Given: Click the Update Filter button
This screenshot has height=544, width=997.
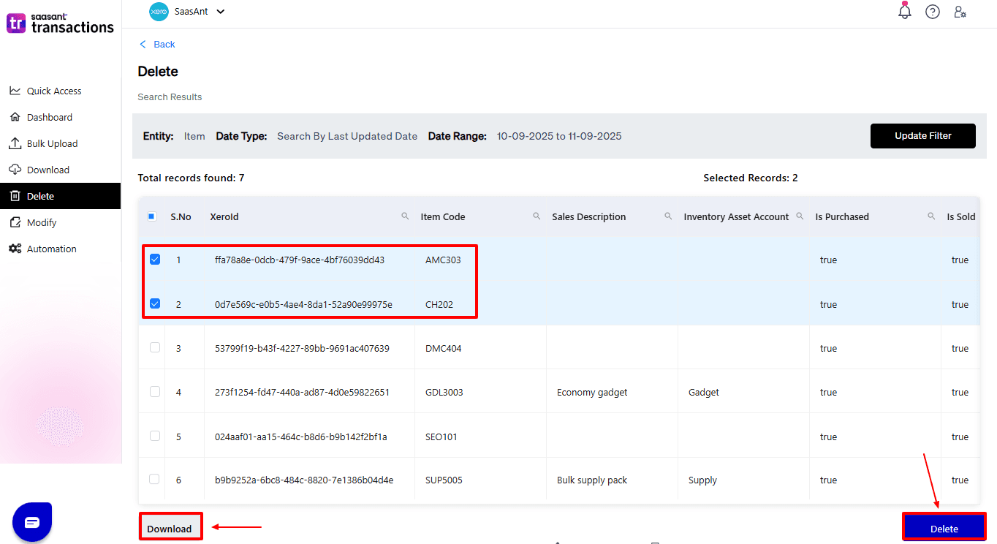Looking at the screenshot, I should point(922,136).
